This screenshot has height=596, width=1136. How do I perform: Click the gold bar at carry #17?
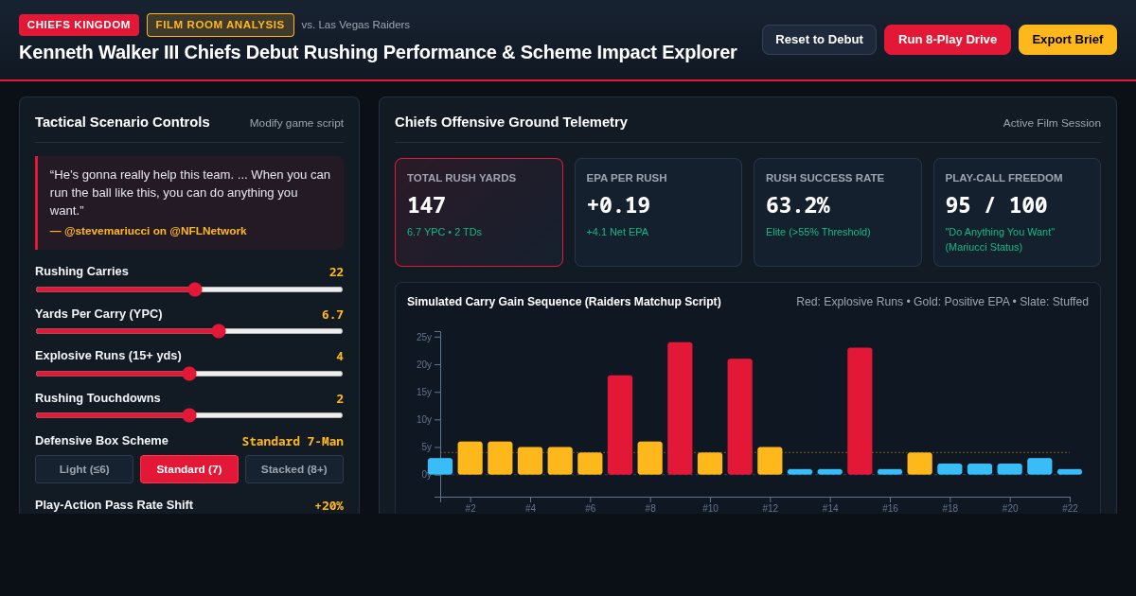[x=920, y=464]
